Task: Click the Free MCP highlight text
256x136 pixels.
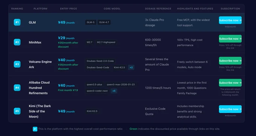Action: [x=194, y=23]
